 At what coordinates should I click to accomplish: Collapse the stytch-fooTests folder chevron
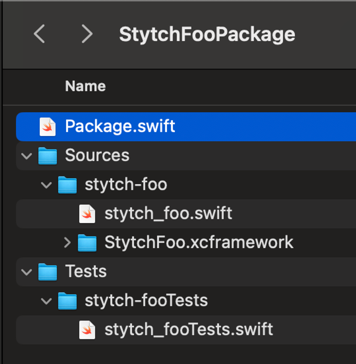pos(46,301)
